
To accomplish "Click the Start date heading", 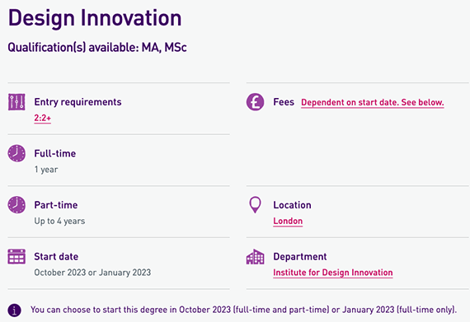I will click(56, 256).
